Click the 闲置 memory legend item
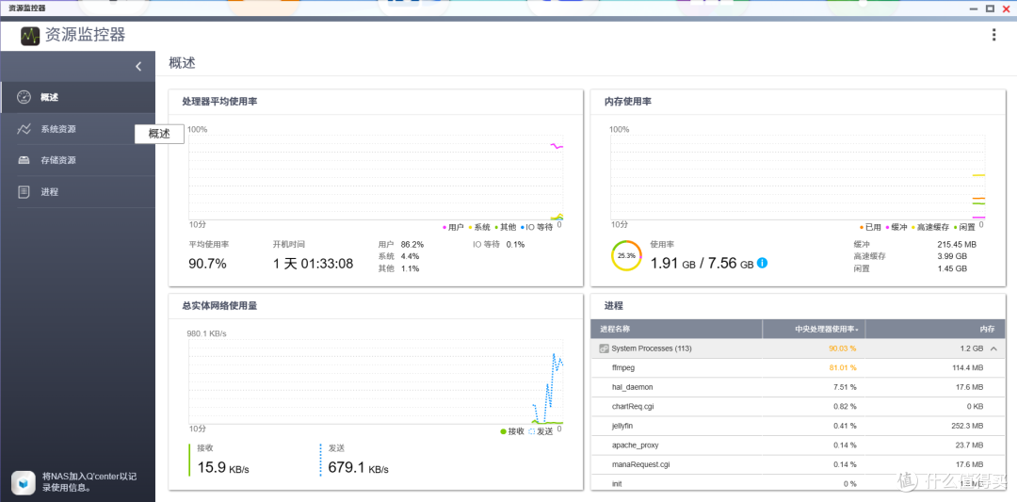 [x=964, y=227]
